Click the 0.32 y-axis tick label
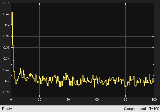Image resolution: width=160 pixels, height=112 pixels. [x=7, y=70]
